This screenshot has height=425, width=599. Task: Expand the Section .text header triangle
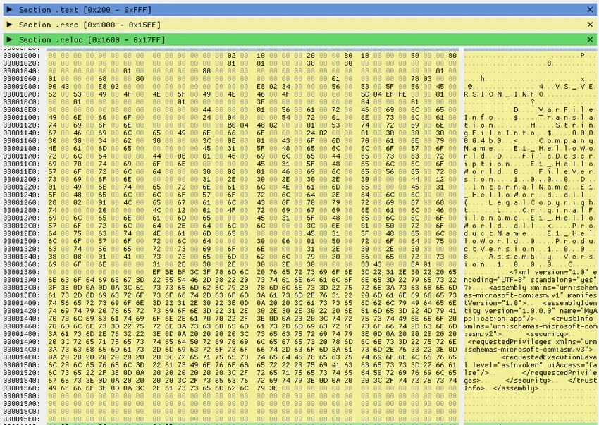pyautogui.click(x=10, y=10)
